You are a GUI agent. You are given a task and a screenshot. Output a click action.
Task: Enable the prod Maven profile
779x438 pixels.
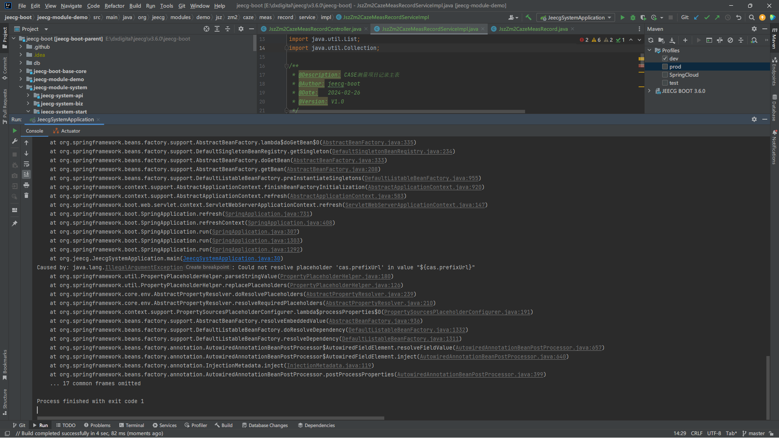(x=665, y=67)
